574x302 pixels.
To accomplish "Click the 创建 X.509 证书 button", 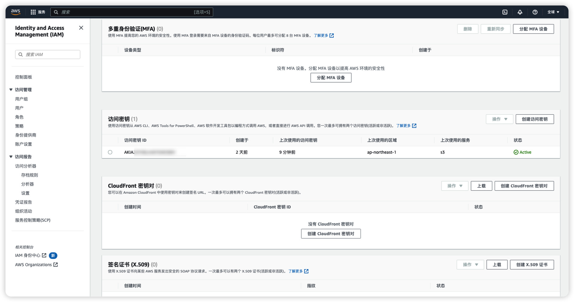I will pos(532,265).
